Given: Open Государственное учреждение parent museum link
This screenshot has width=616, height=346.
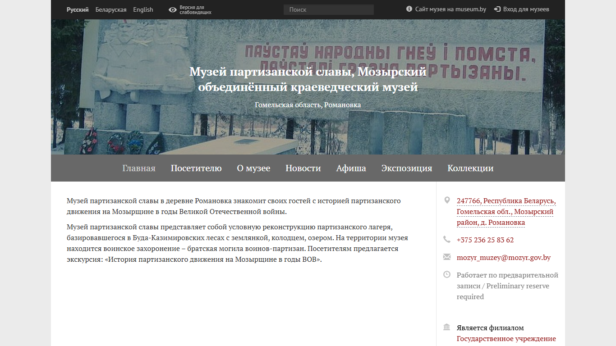Looking at the screenshot, I should tap(506, 339).
